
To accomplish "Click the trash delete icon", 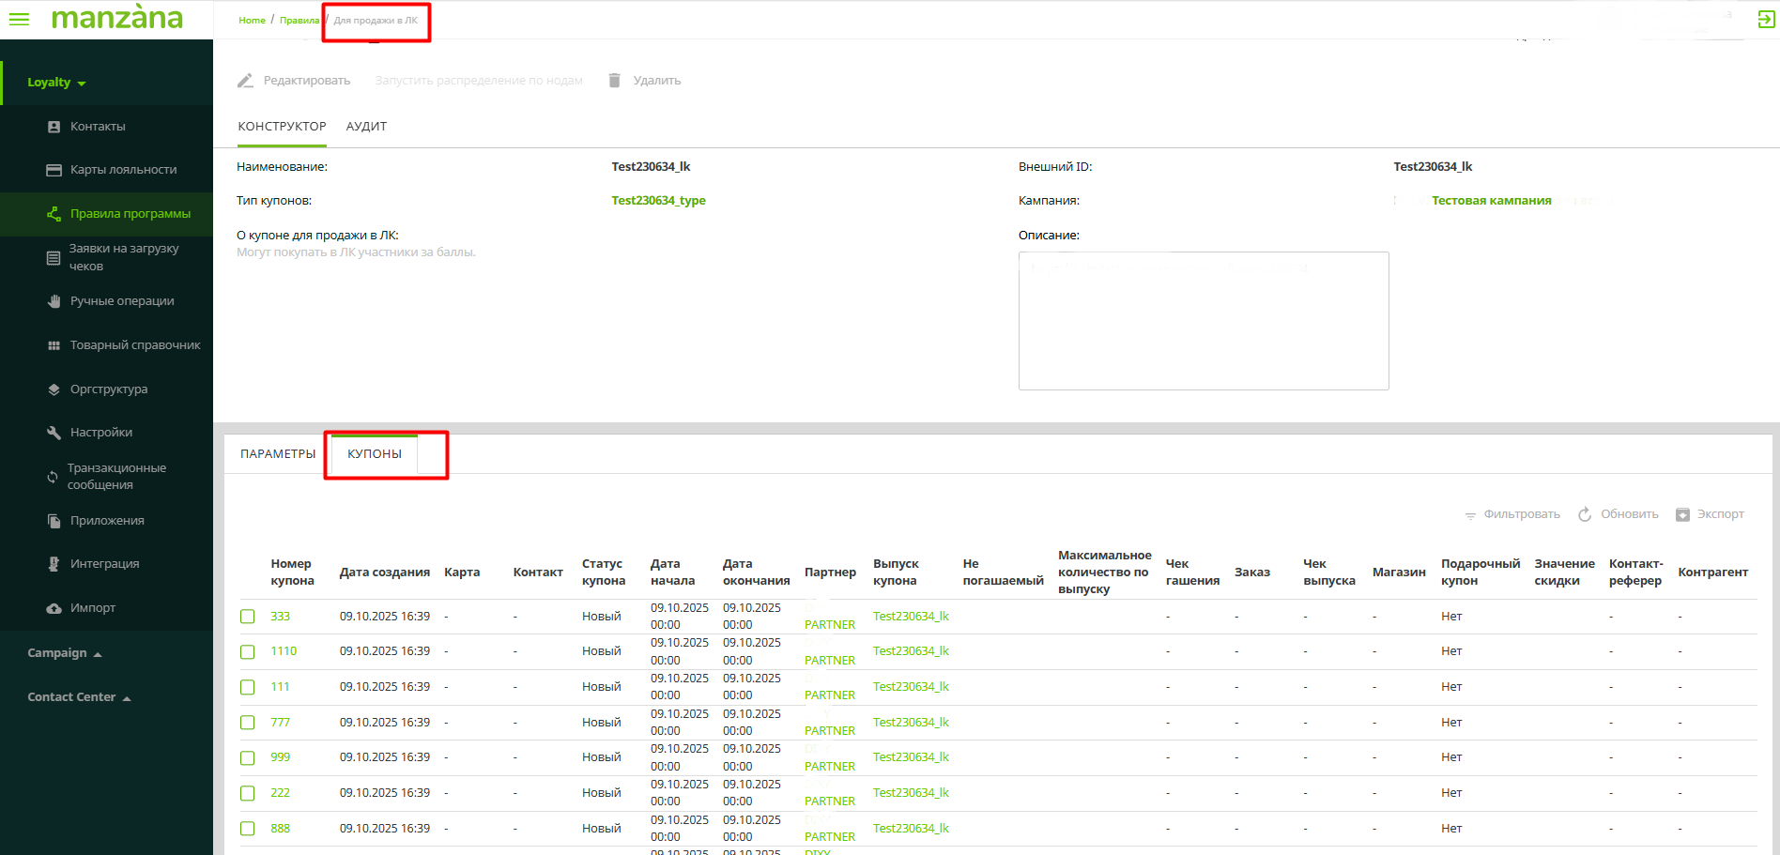I will coord(614,81).
